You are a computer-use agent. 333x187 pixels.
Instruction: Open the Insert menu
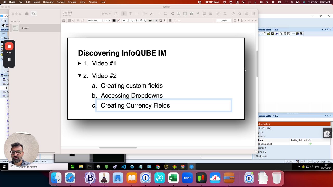[x=37, y=2]
